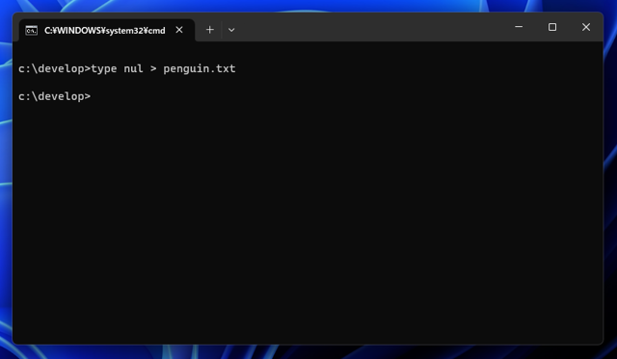Open a new terminal tab with plus button
The width and height of the screenshot is (617, 359).
(x=210, y=30)
